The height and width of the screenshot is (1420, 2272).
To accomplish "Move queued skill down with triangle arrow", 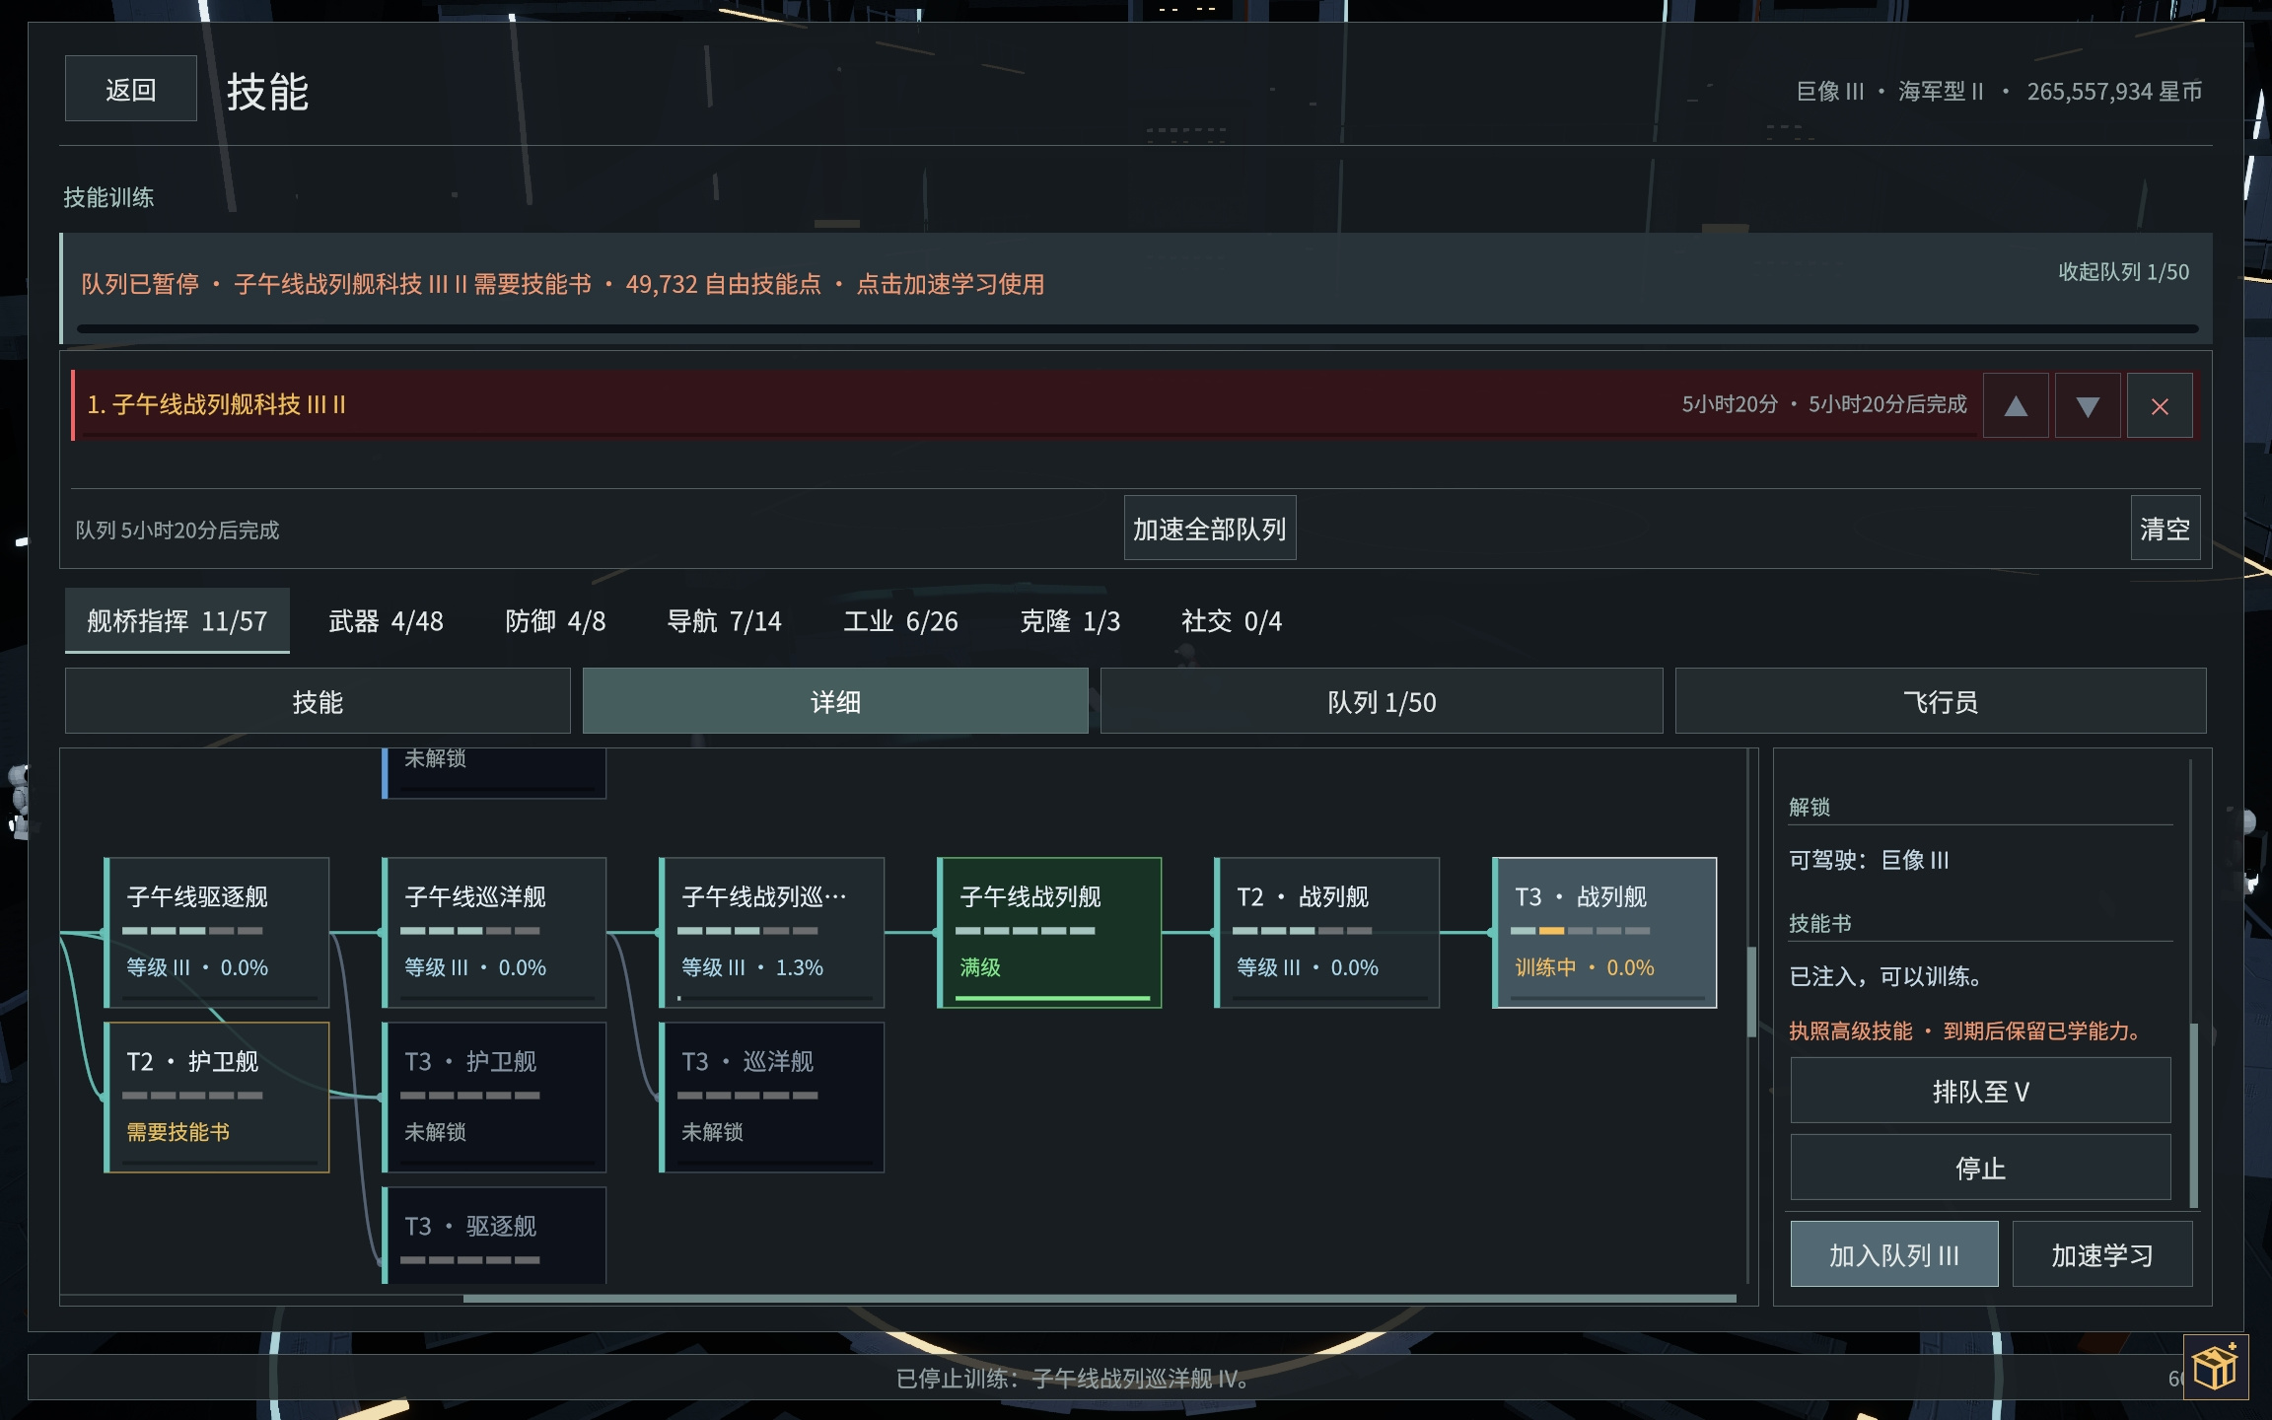I will [2087, 405].
